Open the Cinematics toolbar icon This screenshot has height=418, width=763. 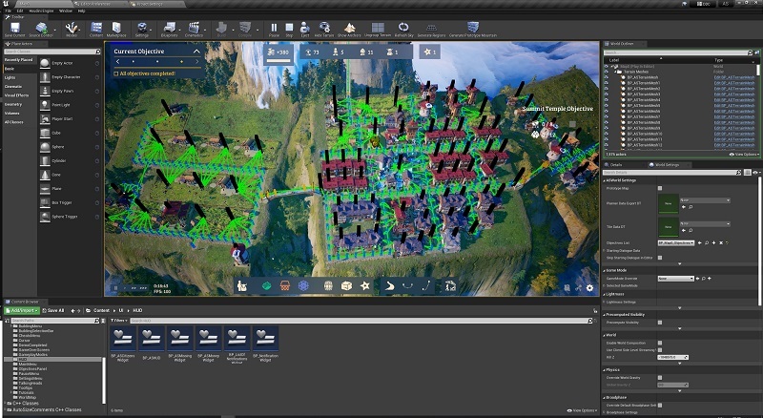point(194,29)
